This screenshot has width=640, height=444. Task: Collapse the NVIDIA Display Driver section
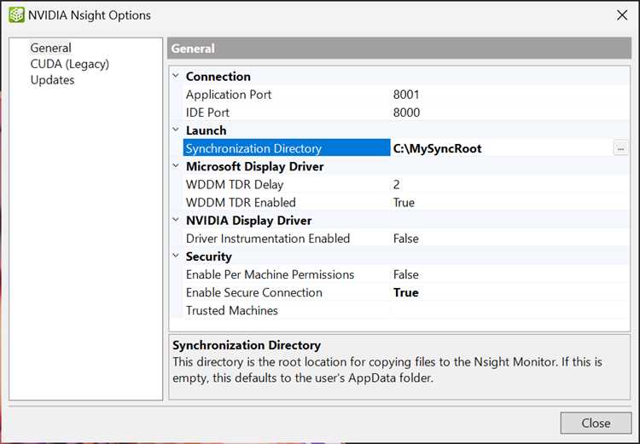[x=176, y=220]
